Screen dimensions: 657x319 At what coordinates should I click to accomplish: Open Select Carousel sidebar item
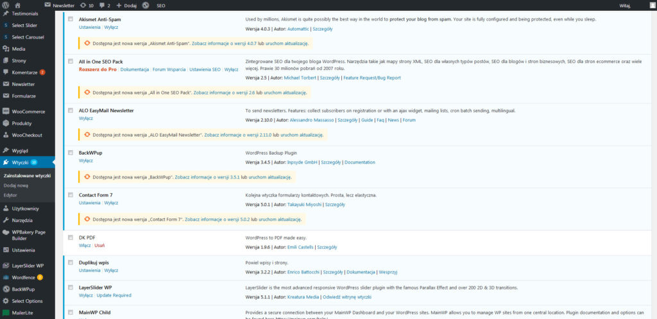pos(28,37)
